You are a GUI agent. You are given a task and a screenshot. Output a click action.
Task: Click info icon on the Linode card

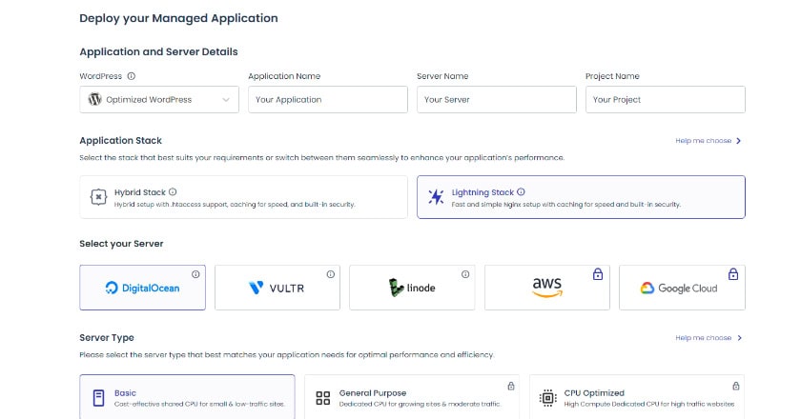(x=465, y=274)
